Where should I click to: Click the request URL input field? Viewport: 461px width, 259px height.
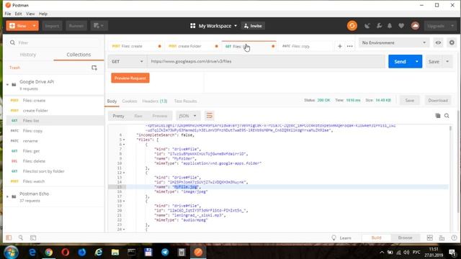[266, 61]
